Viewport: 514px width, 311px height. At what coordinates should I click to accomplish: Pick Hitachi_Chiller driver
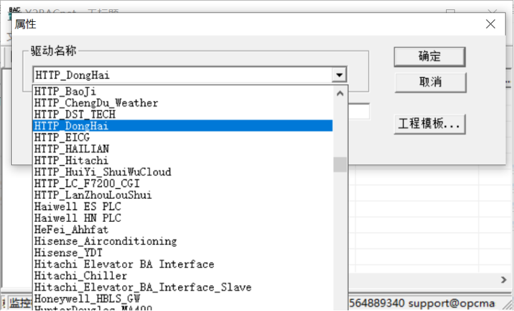pos(183,275)
